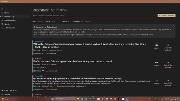The height and width of the screenshot is (101, 180).
Task: Toggle the hamburger navigation menu
Action: point(2,9)
